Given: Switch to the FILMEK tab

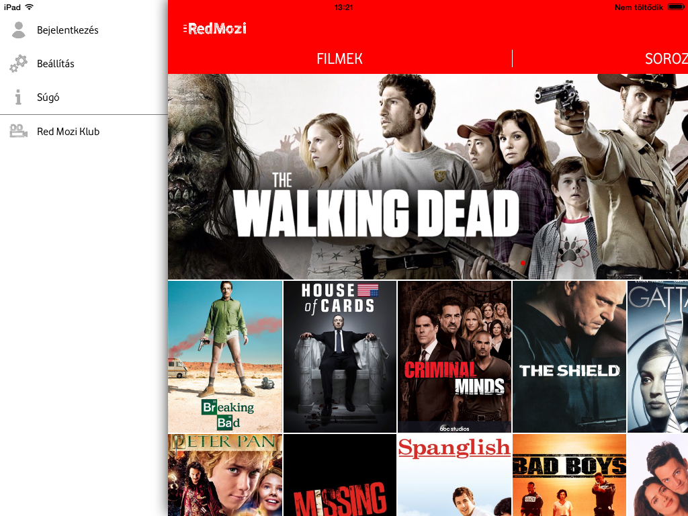Looking at the screenshot, I should (339, 59).
